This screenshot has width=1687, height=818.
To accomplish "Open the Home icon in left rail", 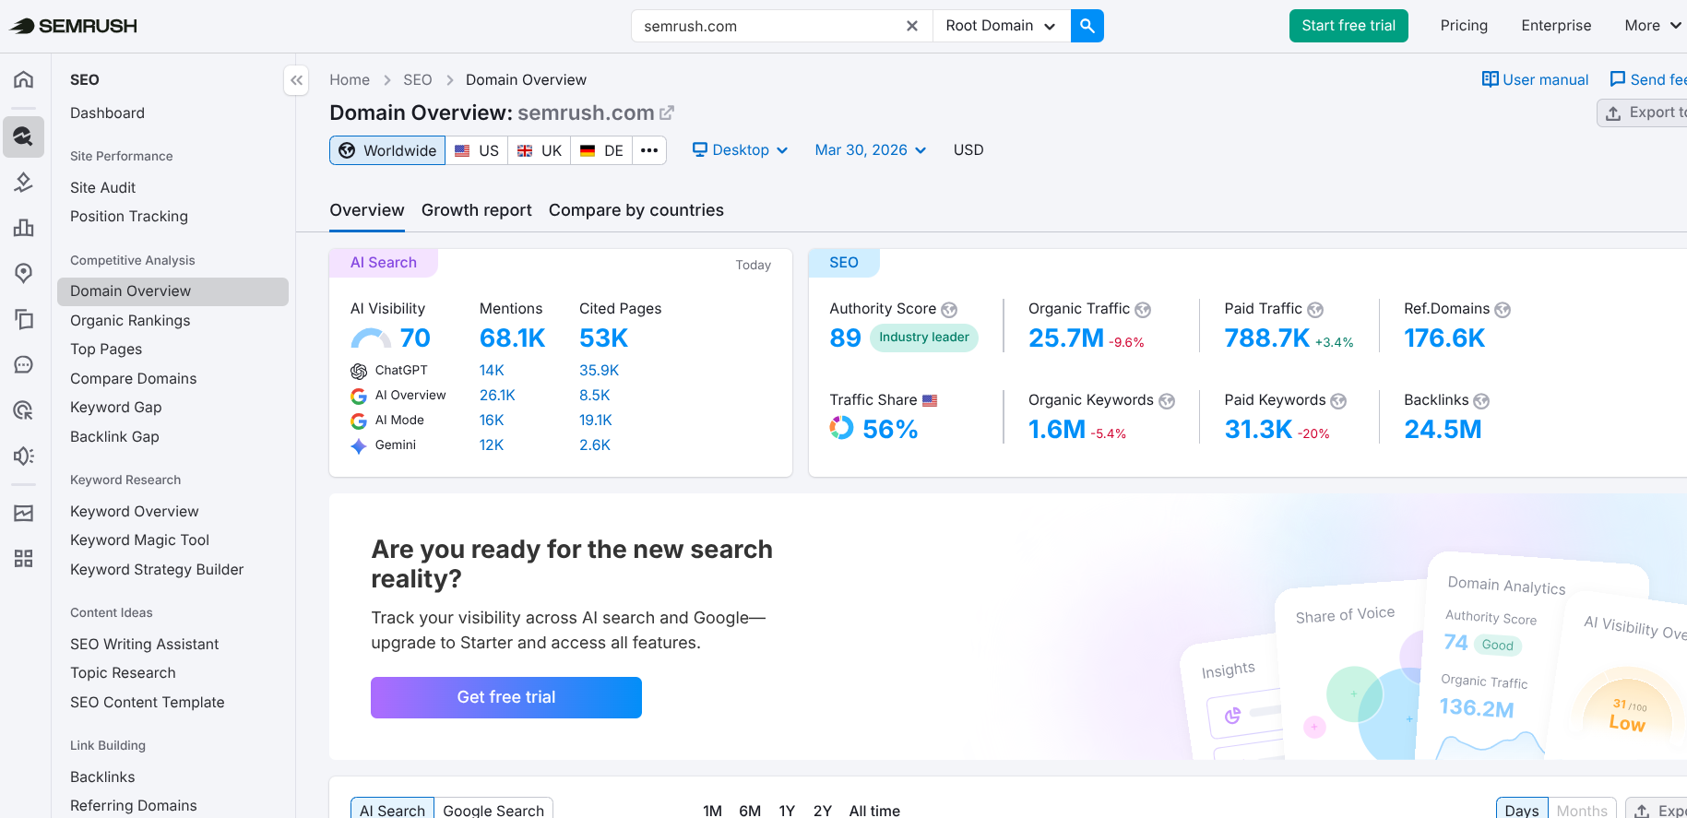I will click(x=24, y=79).
